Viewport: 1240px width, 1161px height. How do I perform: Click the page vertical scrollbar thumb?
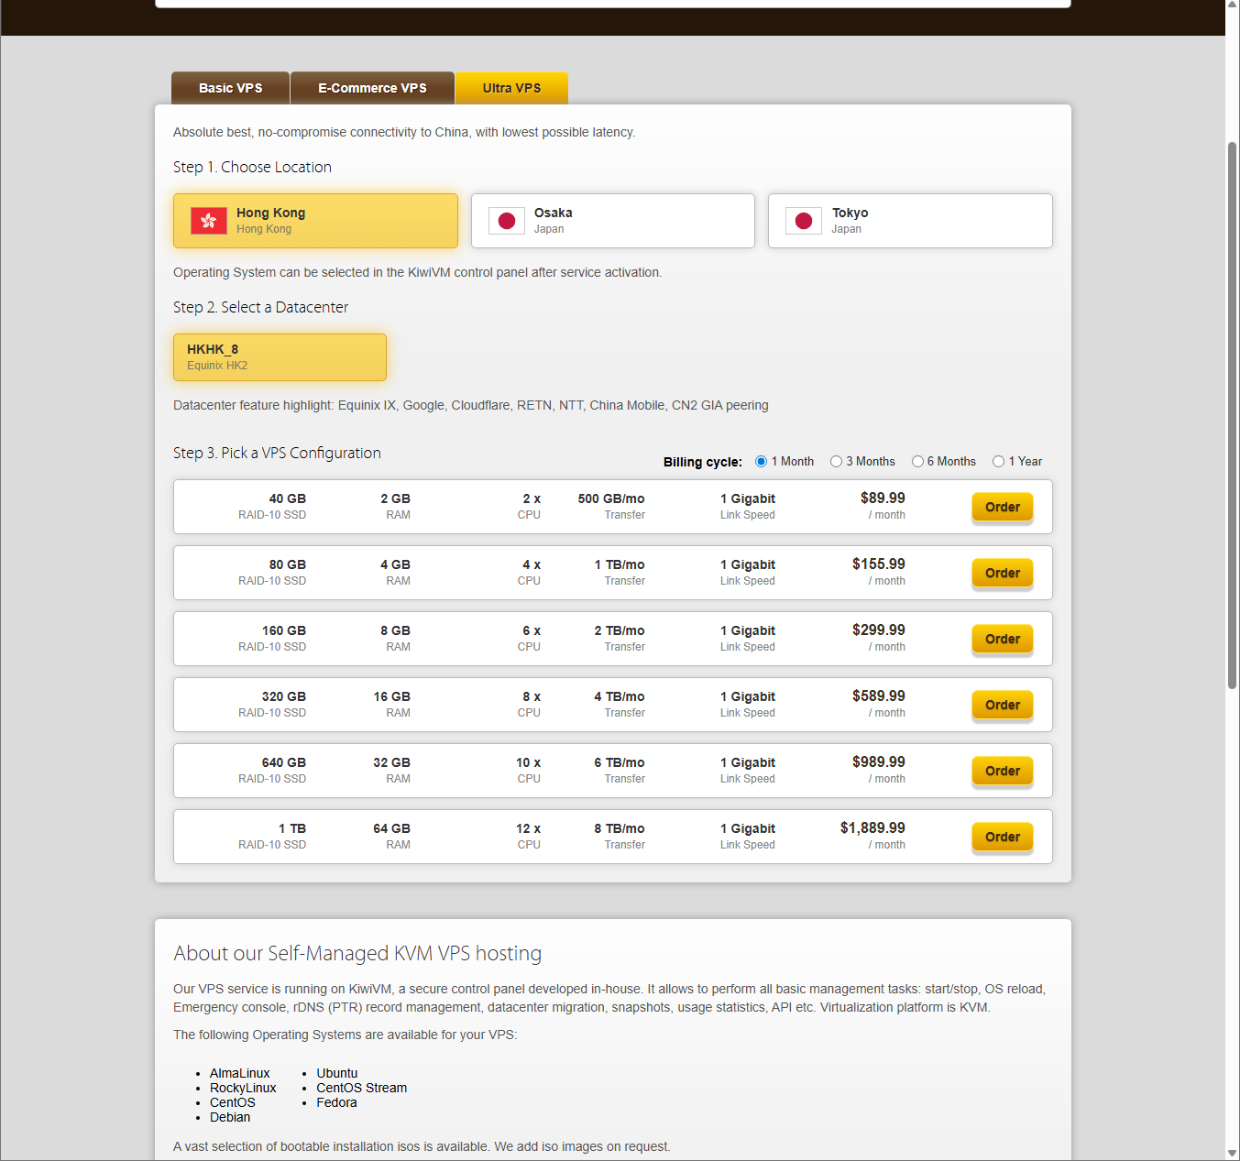coord(1233,412)
